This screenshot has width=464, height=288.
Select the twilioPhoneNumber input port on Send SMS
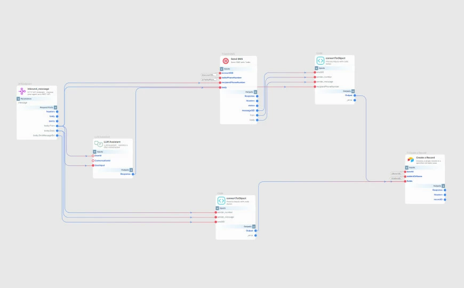click(x=220, y=78)
